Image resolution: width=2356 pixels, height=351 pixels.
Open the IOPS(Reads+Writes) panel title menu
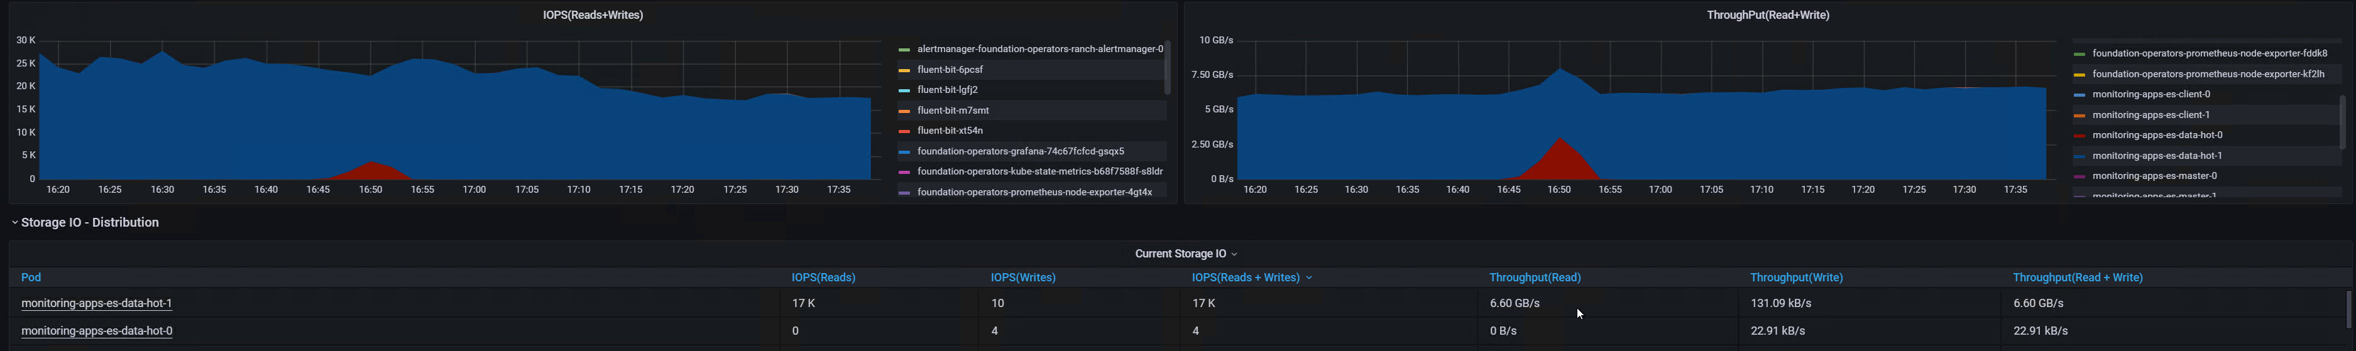(x=593, y=14)
